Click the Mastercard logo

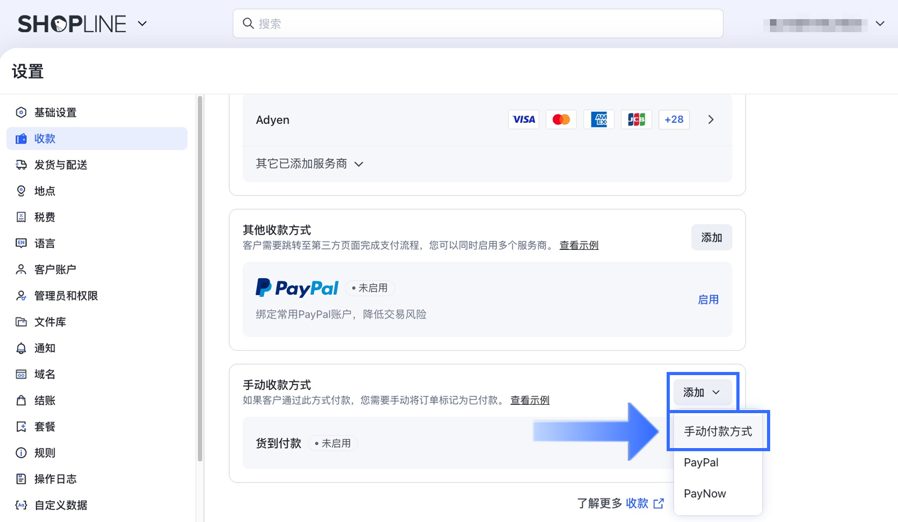[x=561, y=119]
